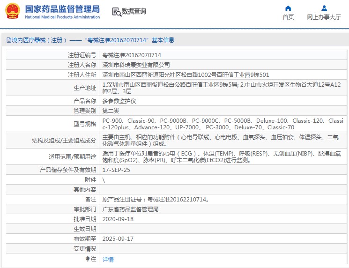Viewport: 349px width, 268px height.
Task: Click the 数据查询 magnifier document icon
Action: [117, 11]
